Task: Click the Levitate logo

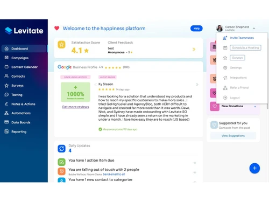Action: (x=24, y=31)
